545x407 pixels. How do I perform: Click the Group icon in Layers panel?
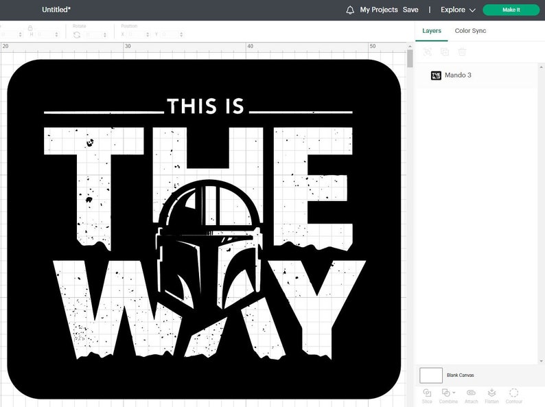[x=428, y=52]
